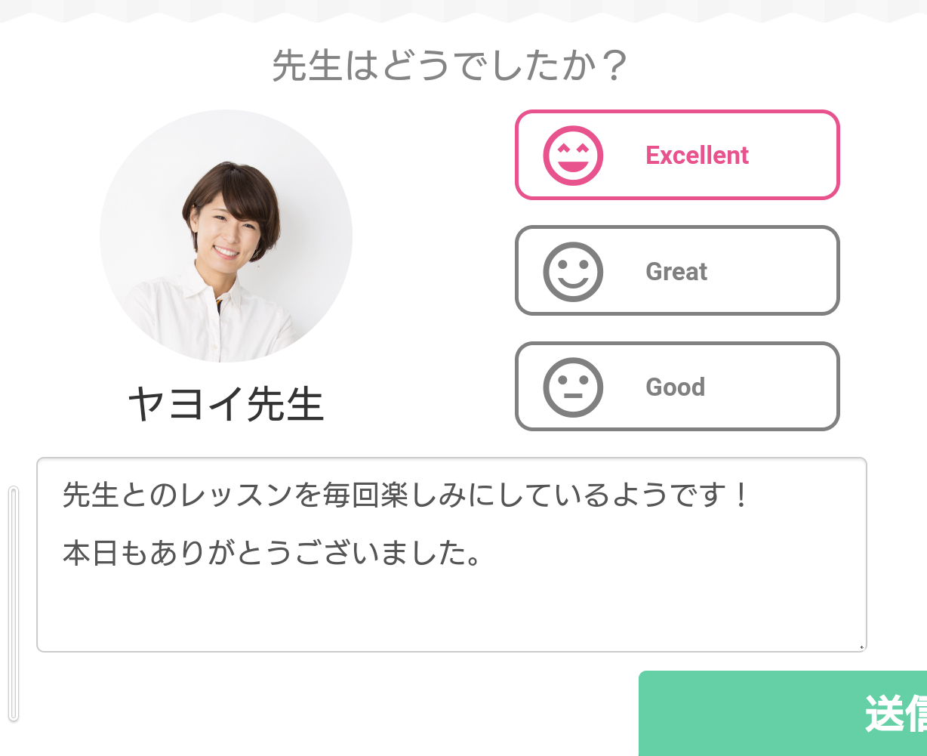Place cursor after the ！ in the comment
Image resolution: width=927 pixels, height=756 pixels.
(x=750, y=496)
